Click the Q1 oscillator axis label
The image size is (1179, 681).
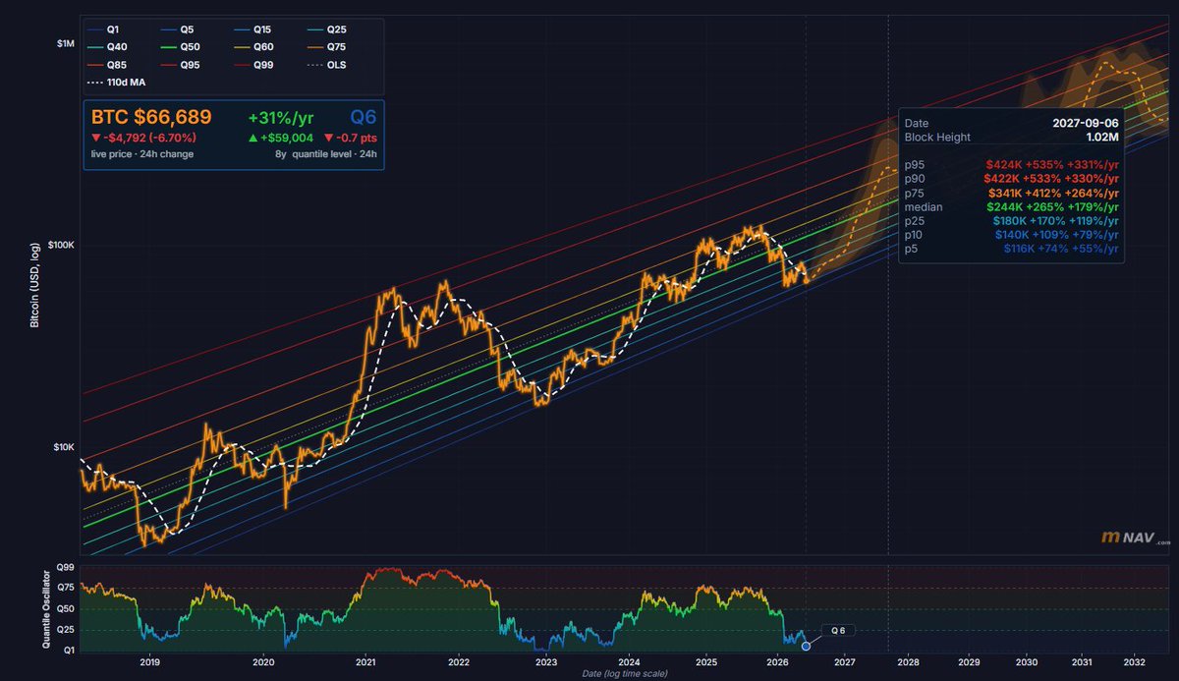point(69,651)
